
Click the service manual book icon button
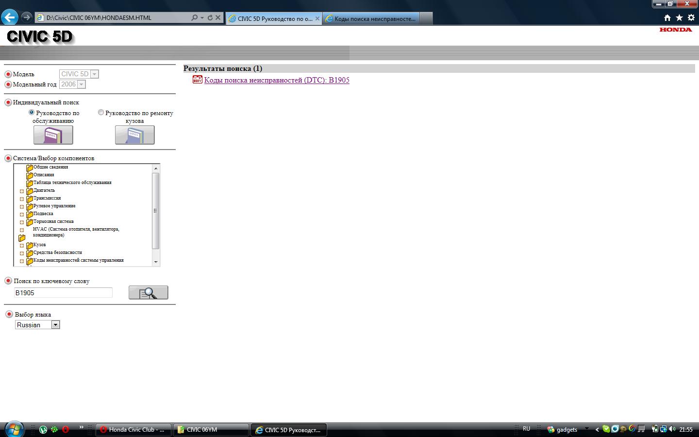[53, 135]
